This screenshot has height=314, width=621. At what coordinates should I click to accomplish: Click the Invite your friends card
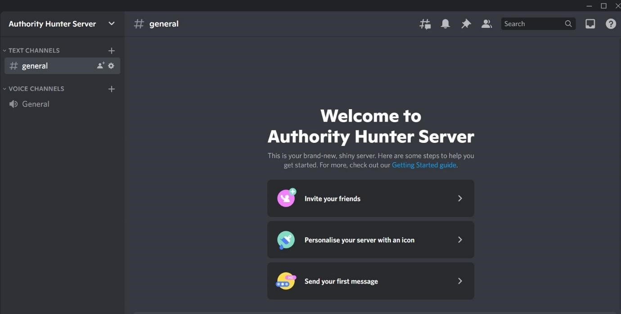click(x=371, y=199)
